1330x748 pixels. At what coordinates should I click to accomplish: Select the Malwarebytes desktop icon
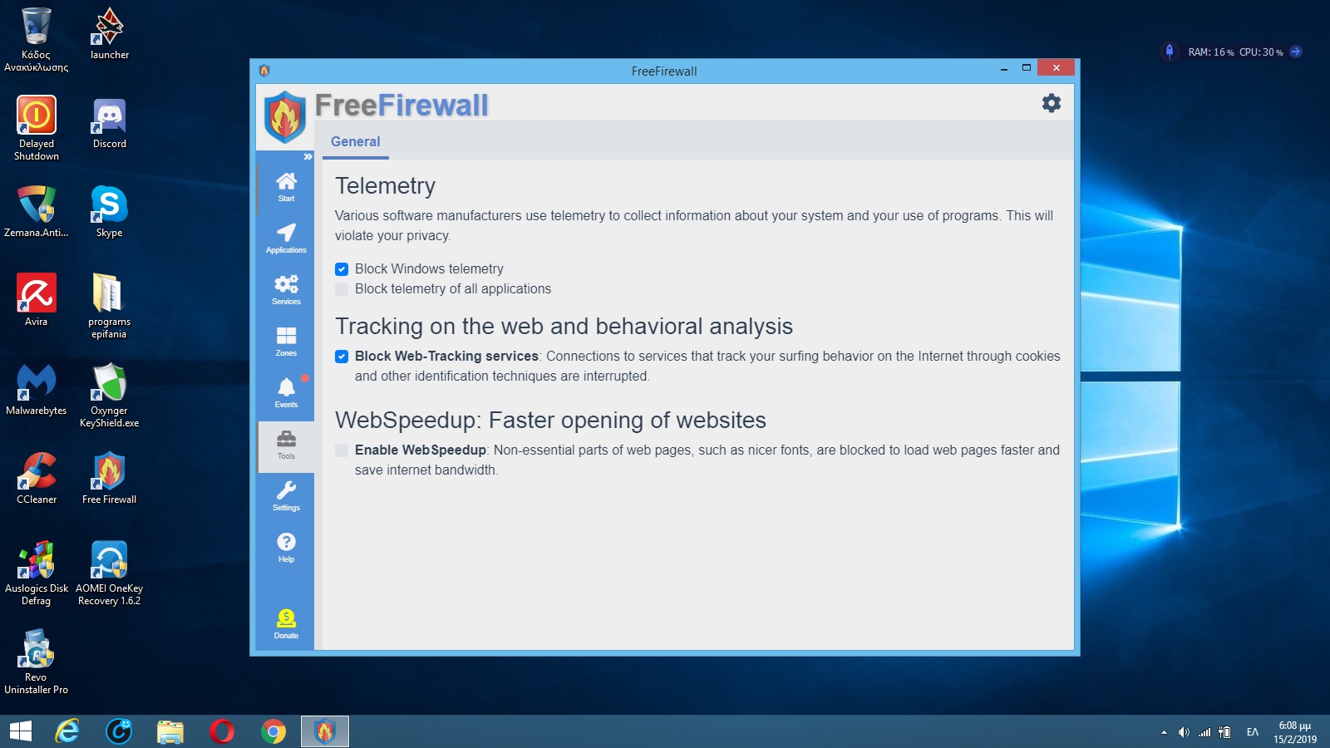click(x=37, y=389)
